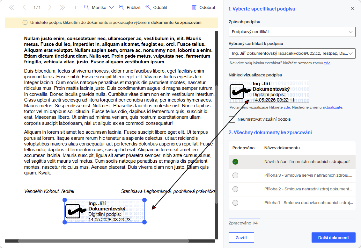Expand Způsob podpisu dropdown

coord(292,32)
